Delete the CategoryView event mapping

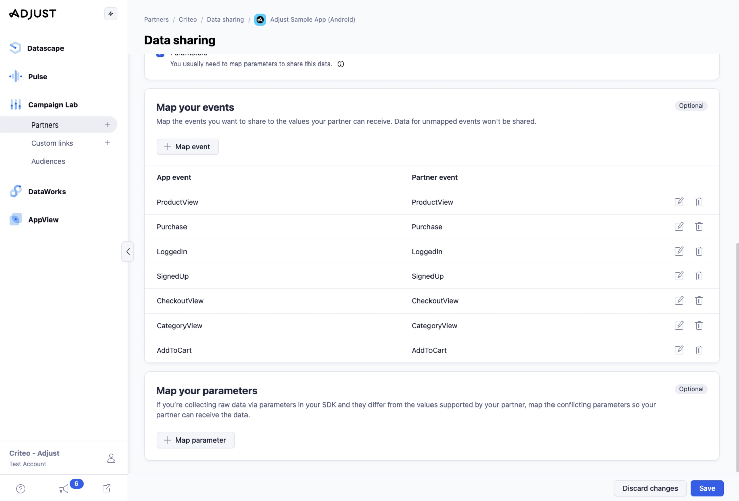pyautogui.click(x=699, y=325)
